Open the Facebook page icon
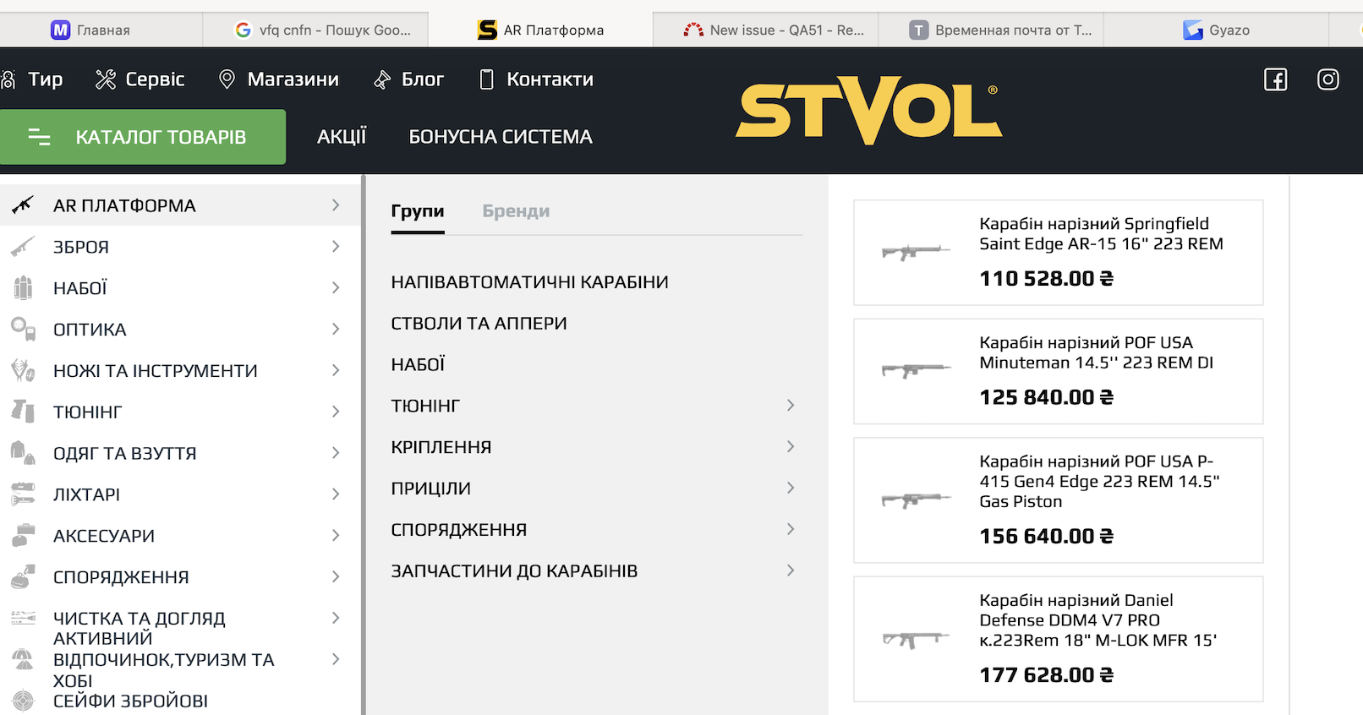Viewport: 1363px width, 715px height. coord(1275,79)
